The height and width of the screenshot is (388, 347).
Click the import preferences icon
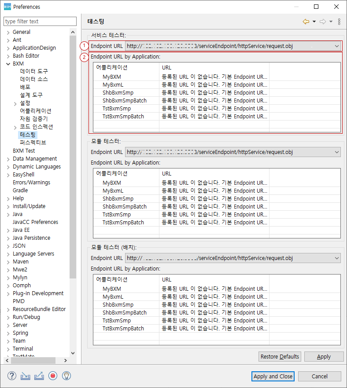[25, 376]
